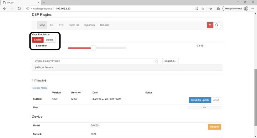This screenshot has width=257, height=138.
Task: Click the firmware update progress bar
Action: 204,108
